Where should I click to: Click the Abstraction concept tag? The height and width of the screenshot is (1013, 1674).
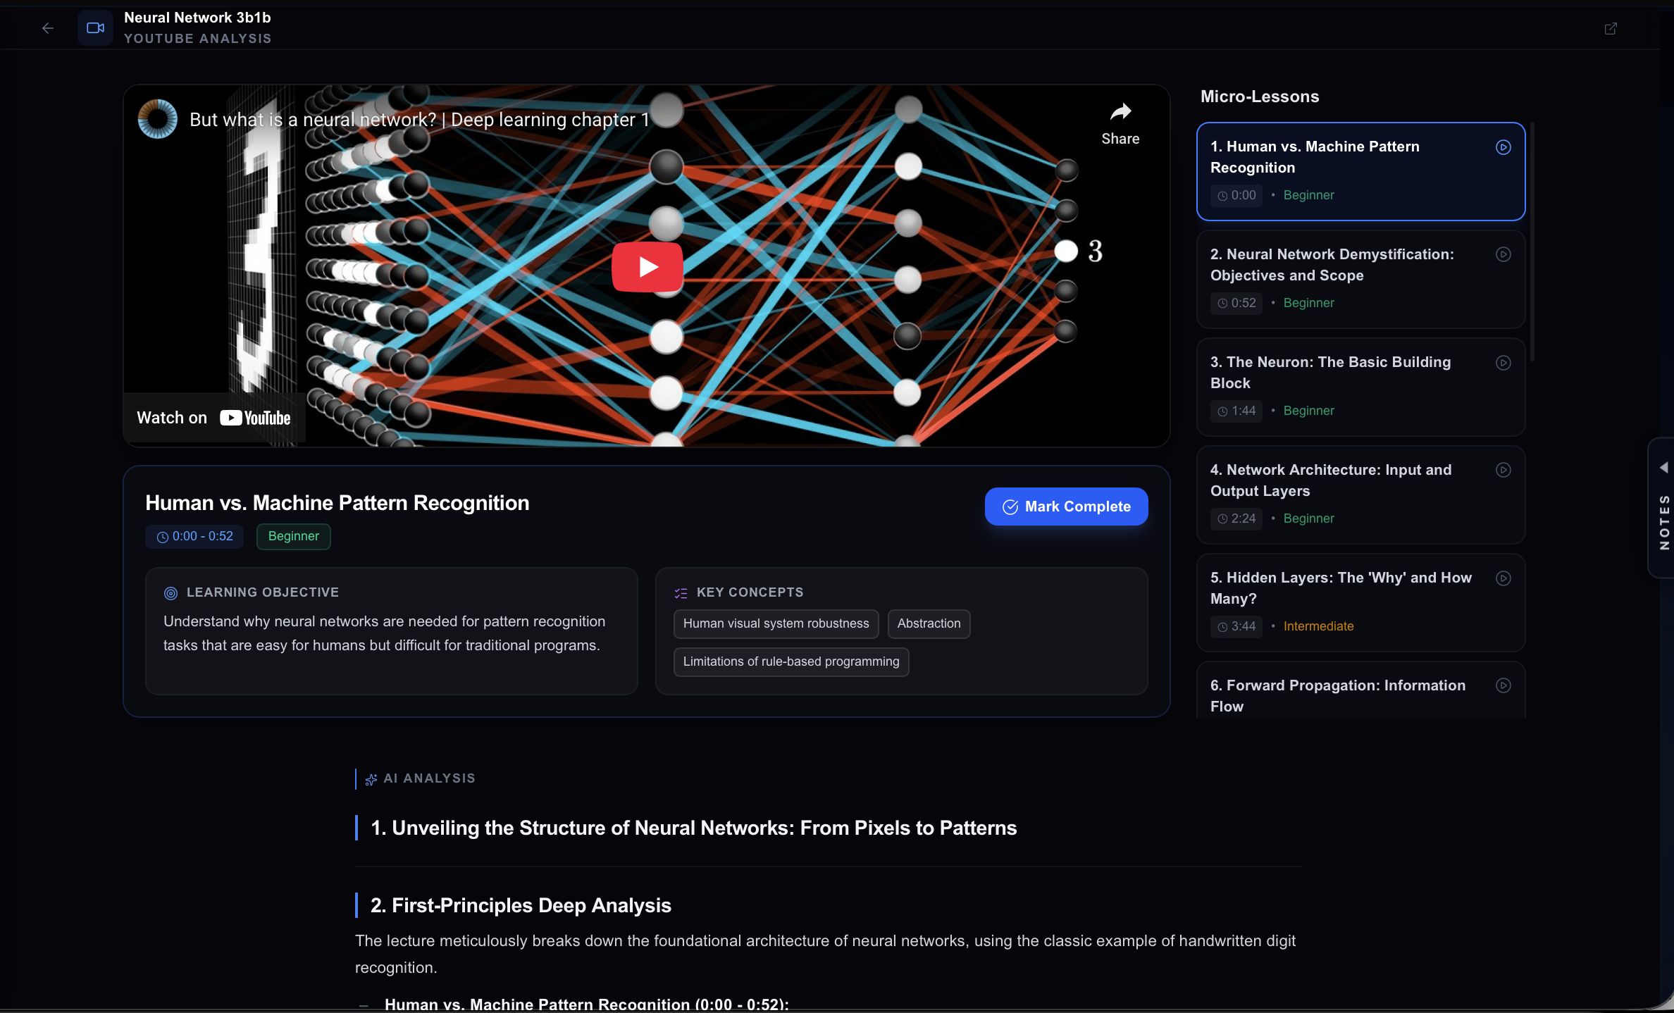(928, 623)
